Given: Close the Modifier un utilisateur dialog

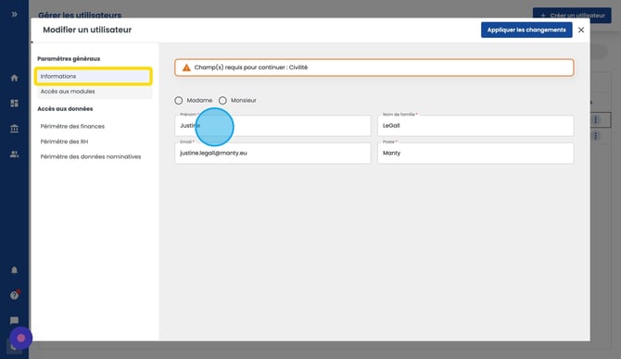Looking at the screenshot, I should tap(581, 30).
